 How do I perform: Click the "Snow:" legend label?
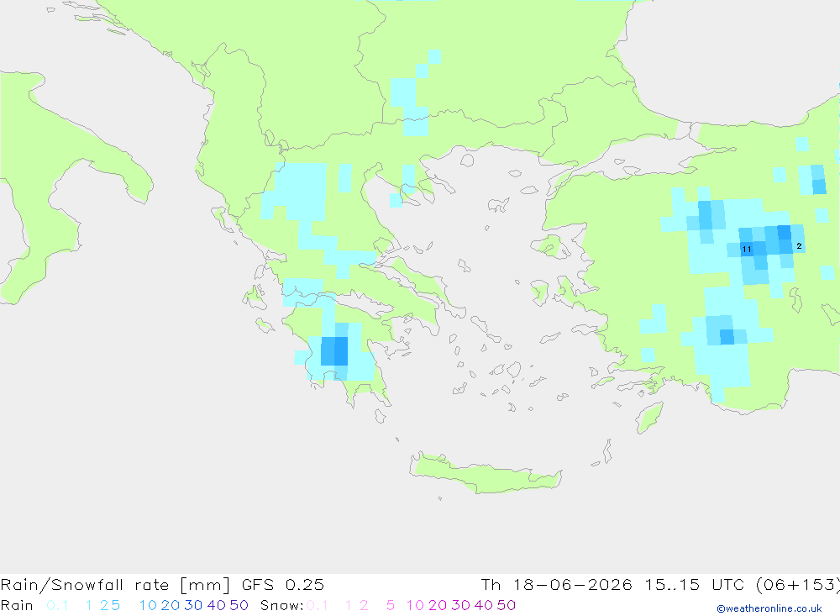[x=281, y=605]
